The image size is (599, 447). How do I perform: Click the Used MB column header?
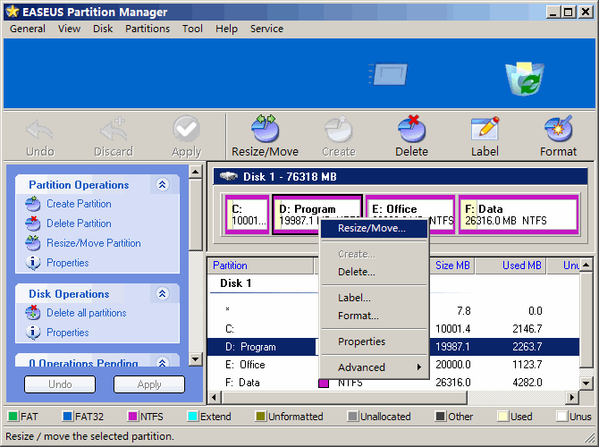510,266
